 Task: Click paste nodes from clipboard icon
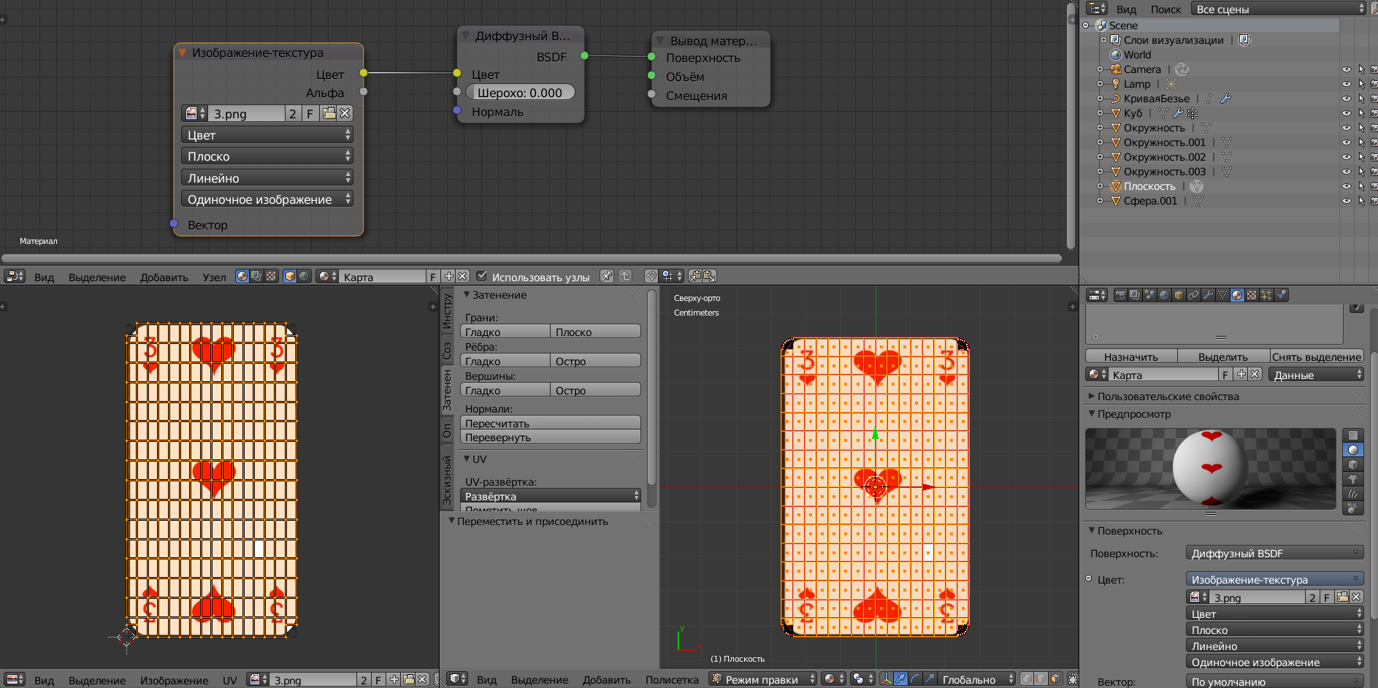tap(709, 276)
